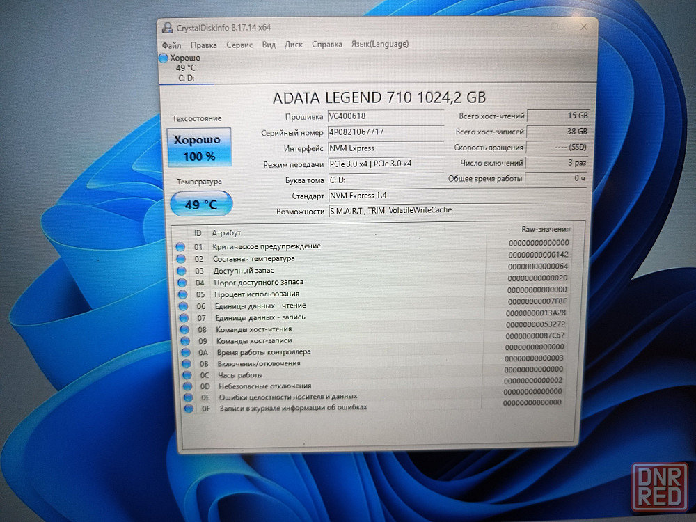Click the Стандарт field NVM Express 1.4
Image resolution: width=696 pixels, height=522 pixels.
point(457,196)
